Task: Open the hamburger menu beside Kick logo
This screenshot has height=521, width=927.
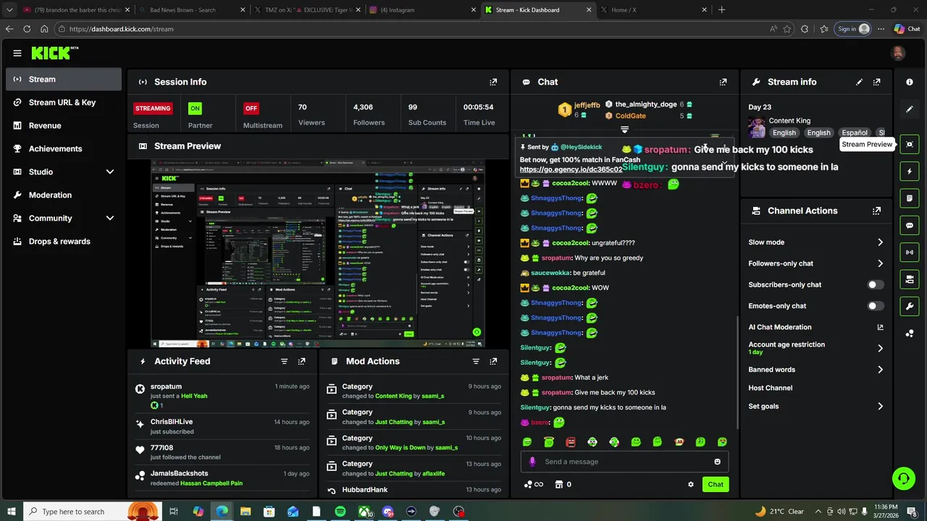Action: pos(17,53)
